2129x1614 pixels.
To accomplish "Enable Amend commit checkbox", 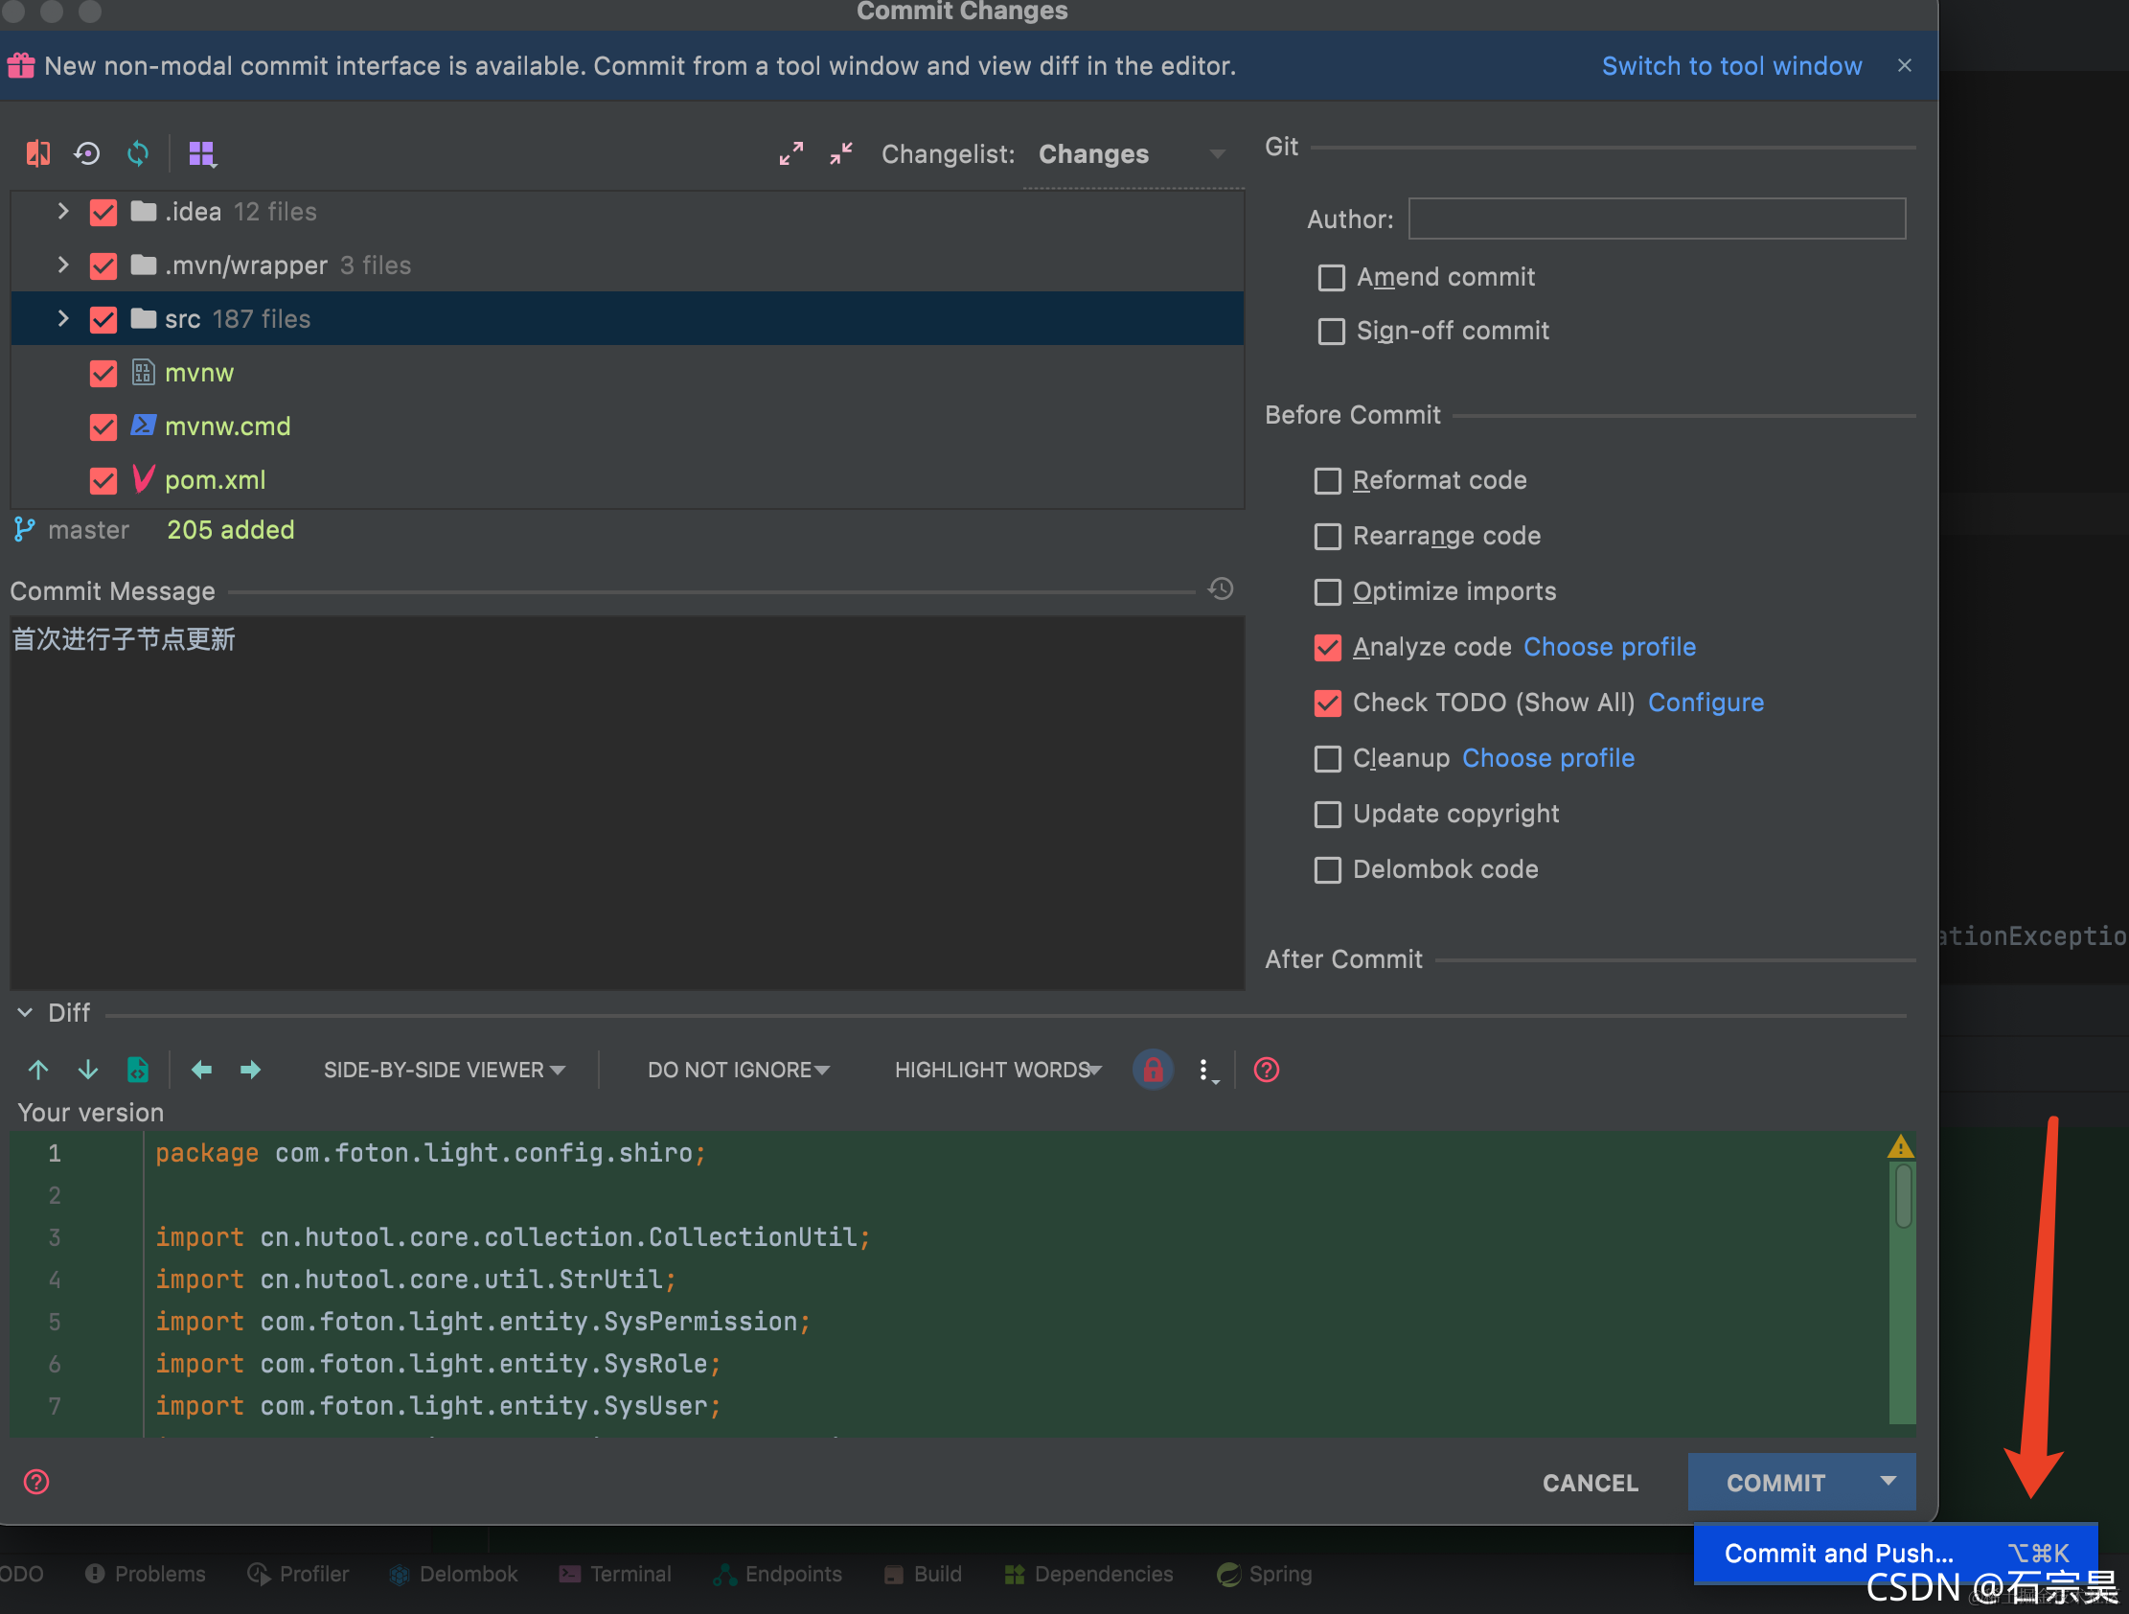I will click(1331, 277).
